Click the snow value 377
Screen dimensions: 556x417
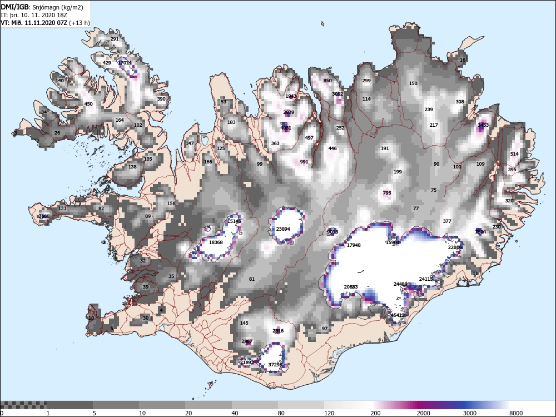pyautogui.click(x=447, y=221)
